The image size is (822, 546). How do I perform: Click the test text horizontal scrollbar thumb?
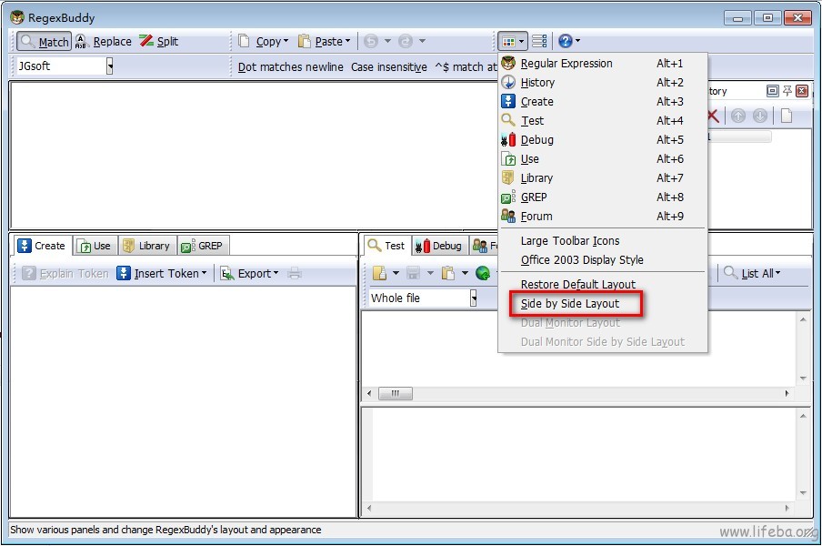pos(396,393)
